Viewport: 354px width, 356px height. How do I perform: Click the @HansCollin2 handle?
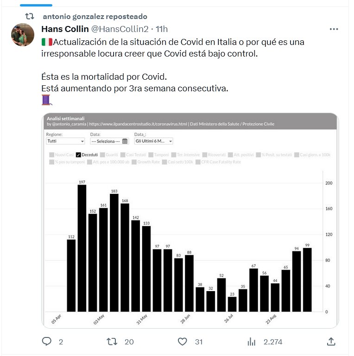point(120,29)
